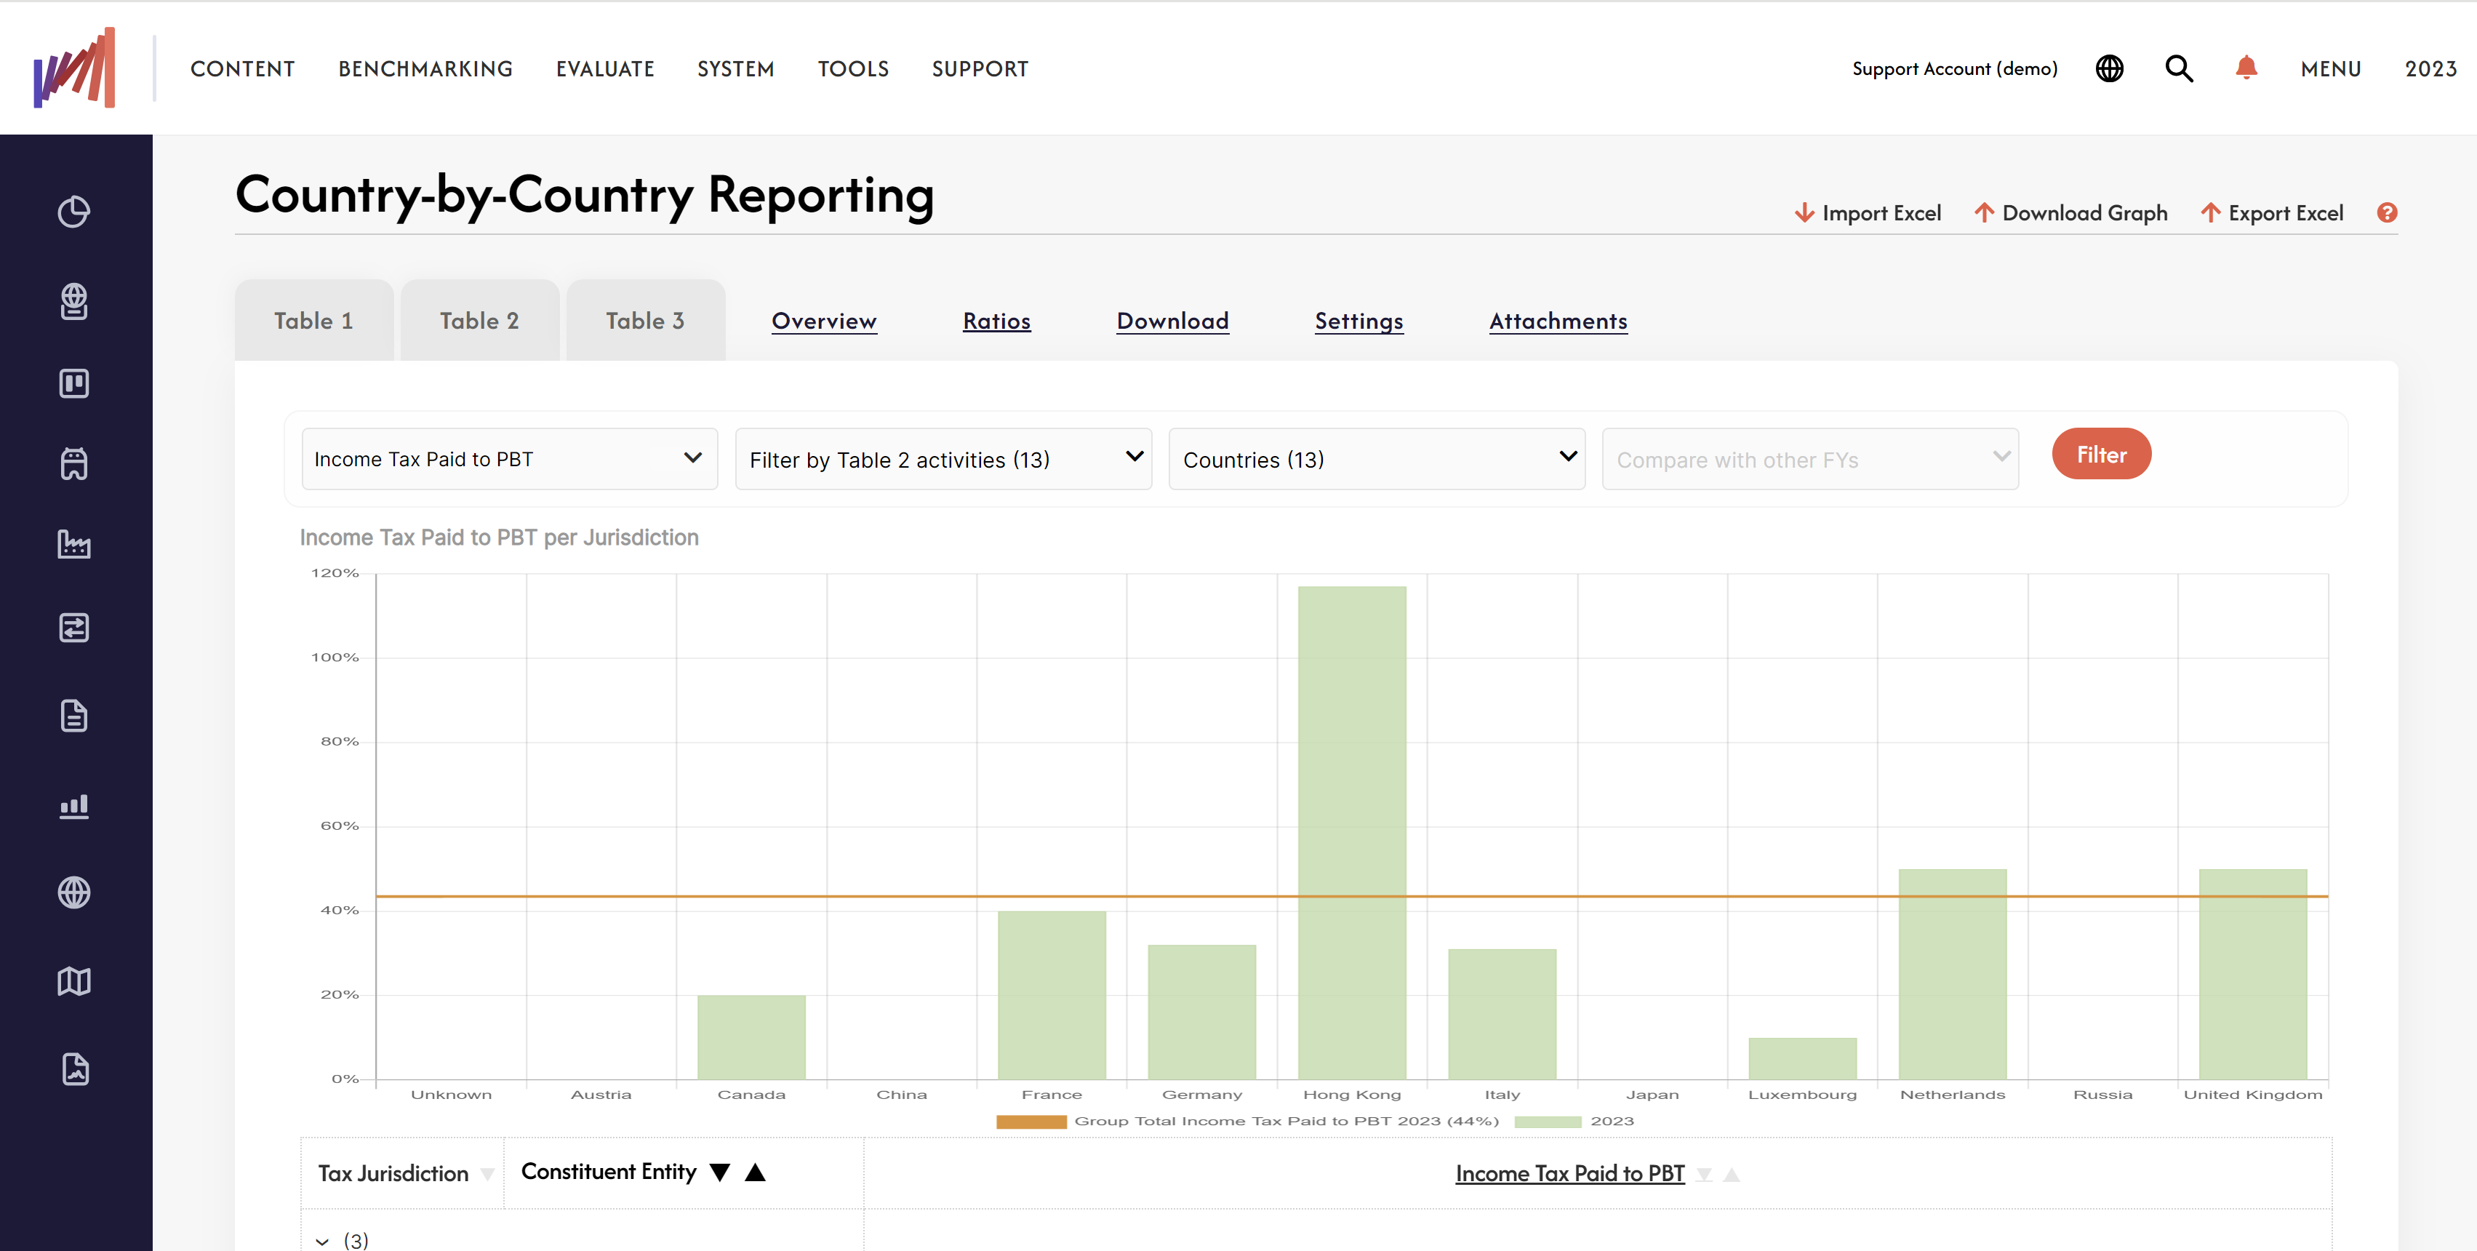Sort Income Tax Paid to PBT ascending

coord(1732,1174)
